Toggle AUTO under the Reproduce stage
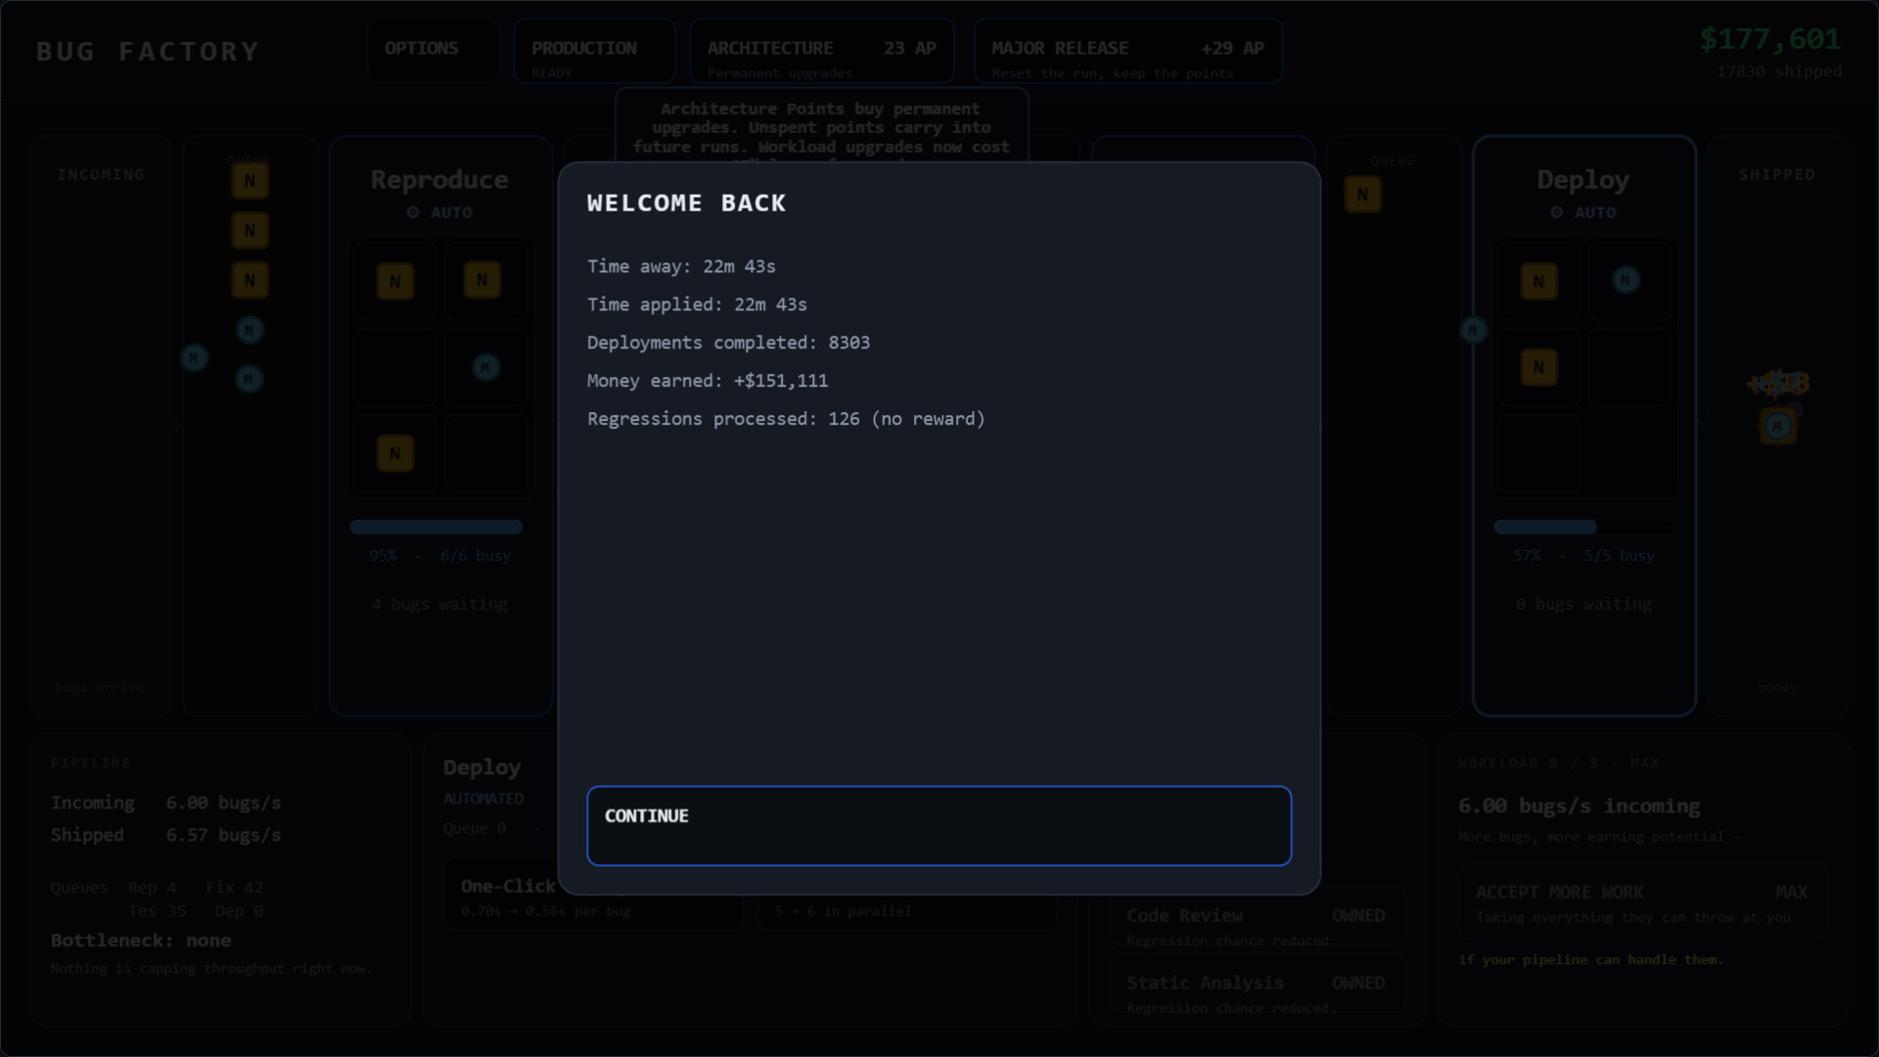Screen dimensions: 1879x1057 click(439, 212)
